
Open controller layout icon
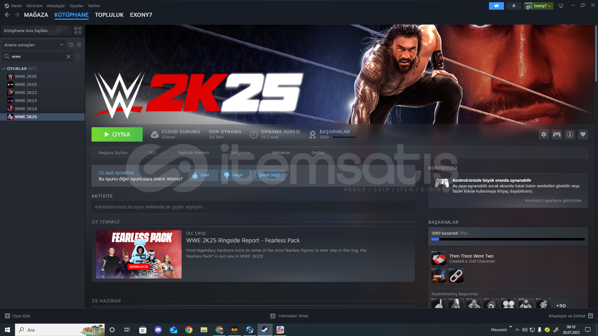(557, 134)
